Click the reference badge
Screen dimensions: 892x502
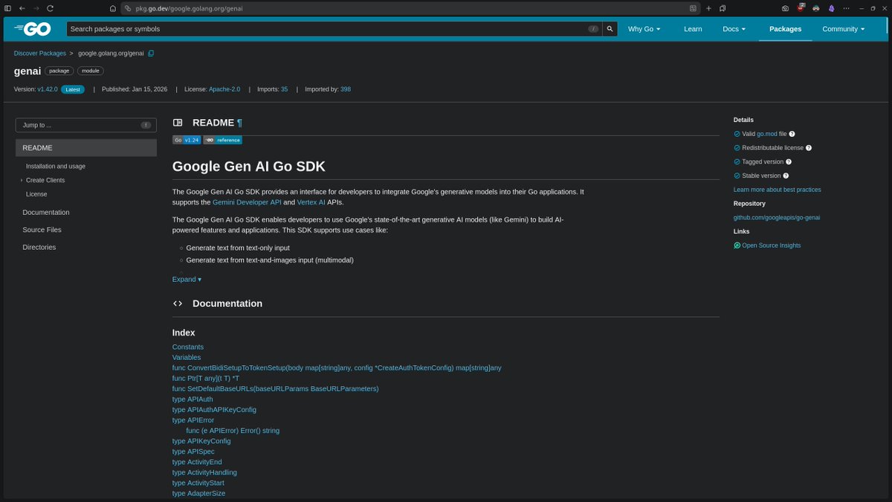[223, 140]
